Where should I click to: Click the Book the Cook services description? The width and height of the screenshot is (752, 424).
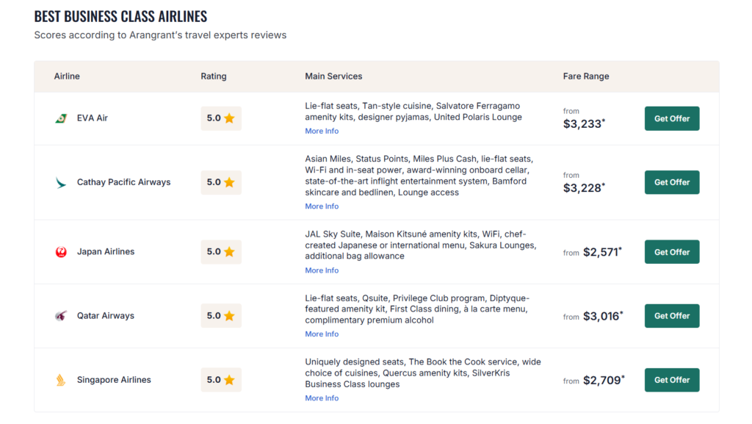pyautogui.click(x=423, y=373)
